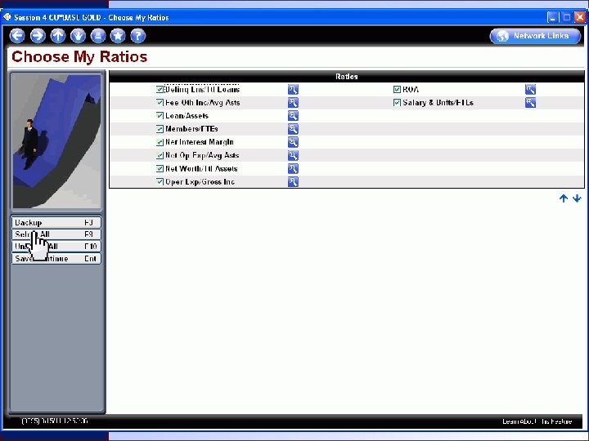Image resolution: width=589 pixels, height=441 pixels.
Task: Open lookup for Oper Exp/Gross Inc
Action: (x=293, y=182)
